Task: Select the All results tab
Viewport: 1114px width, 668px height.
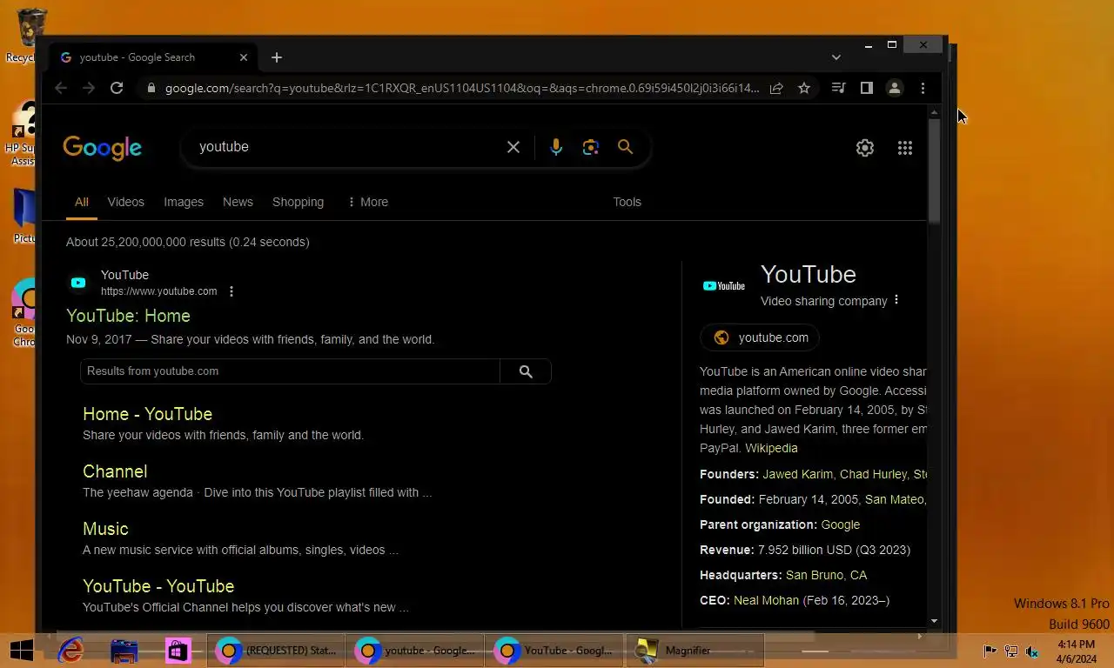Action: [82, 202]
